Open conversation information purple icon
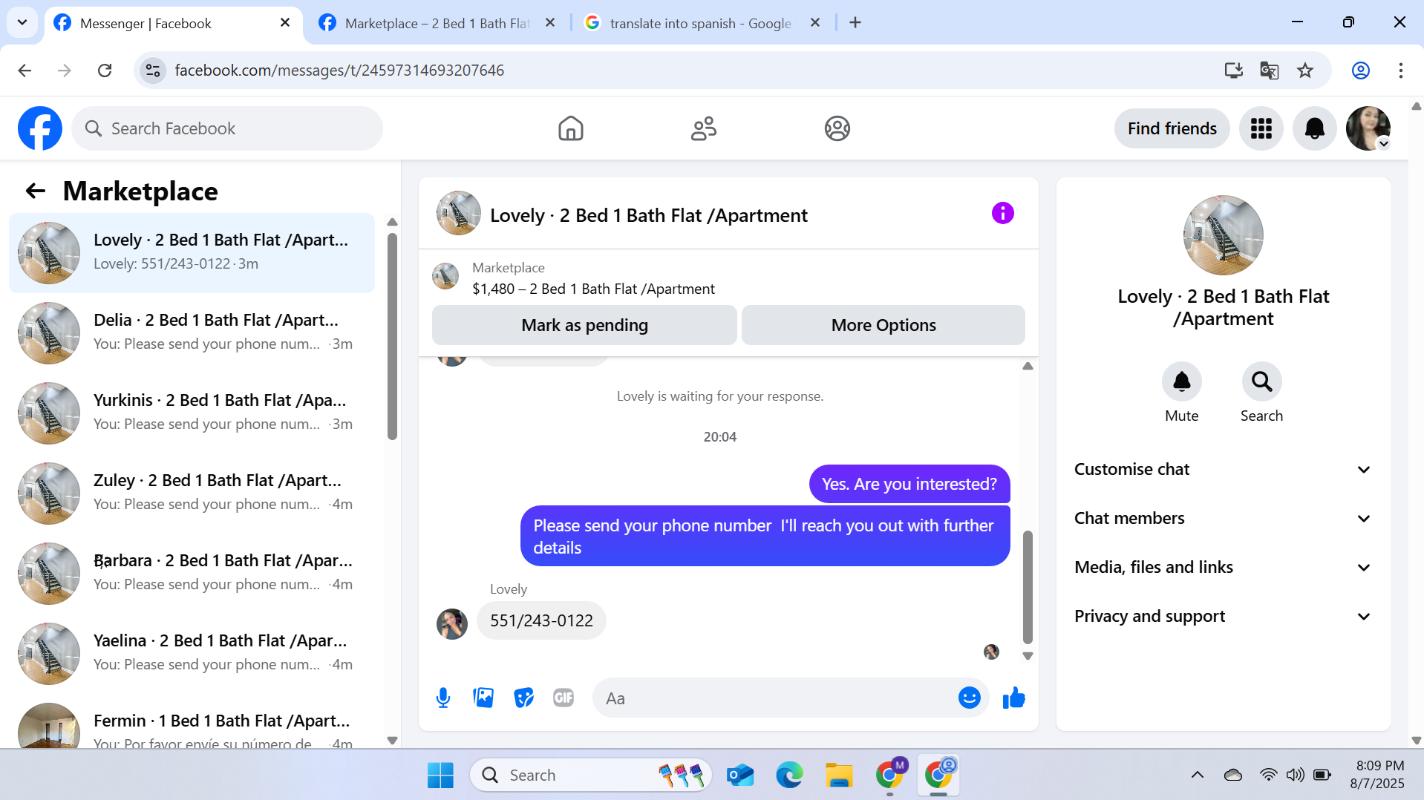Viewport: 1424px width, 800px height. pyautogui.click(x=1002, y=214)
